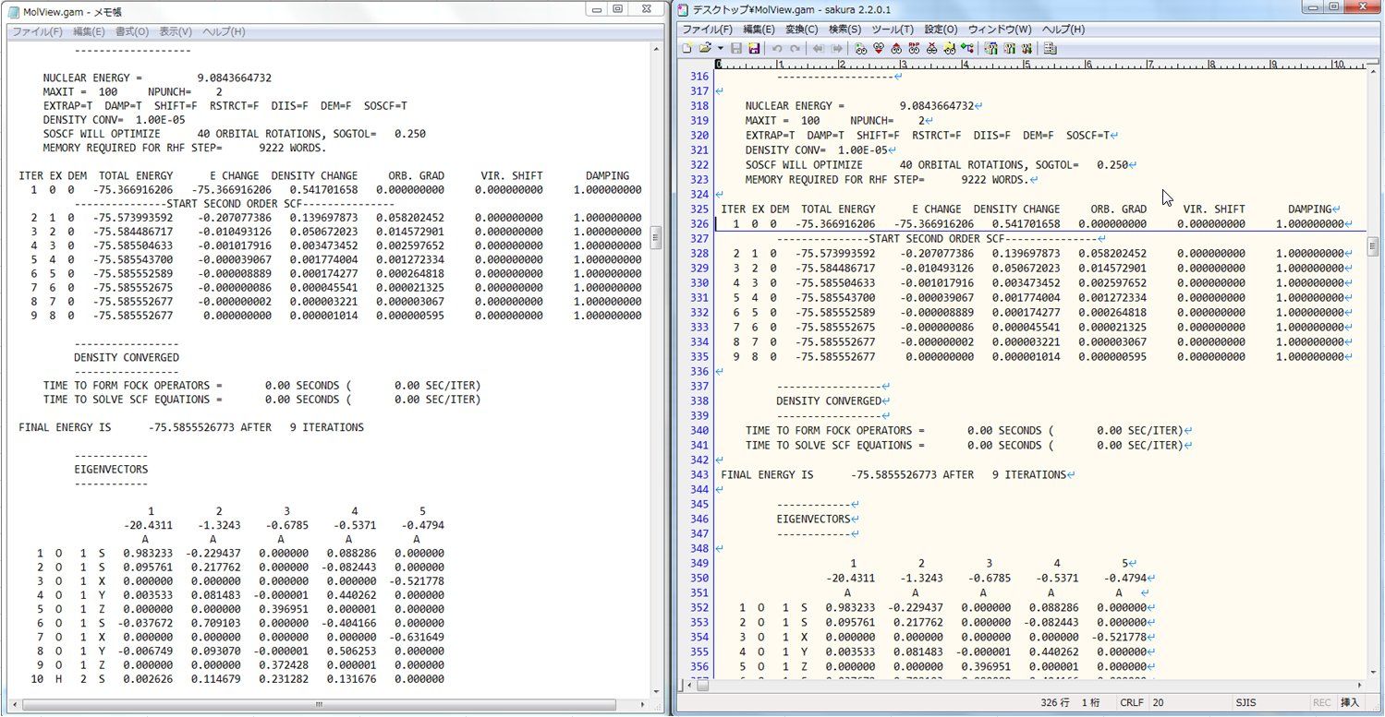
Task: Open 設定(O) menu in sakura editor
Action: coord(941,30)
